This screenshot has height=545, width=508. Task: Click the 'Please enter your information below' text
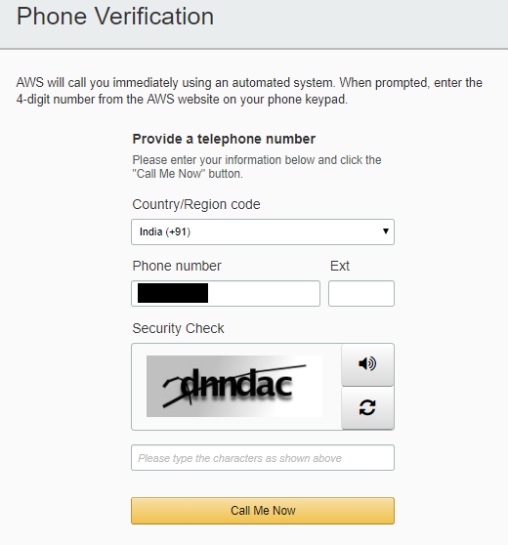point(257,160)
